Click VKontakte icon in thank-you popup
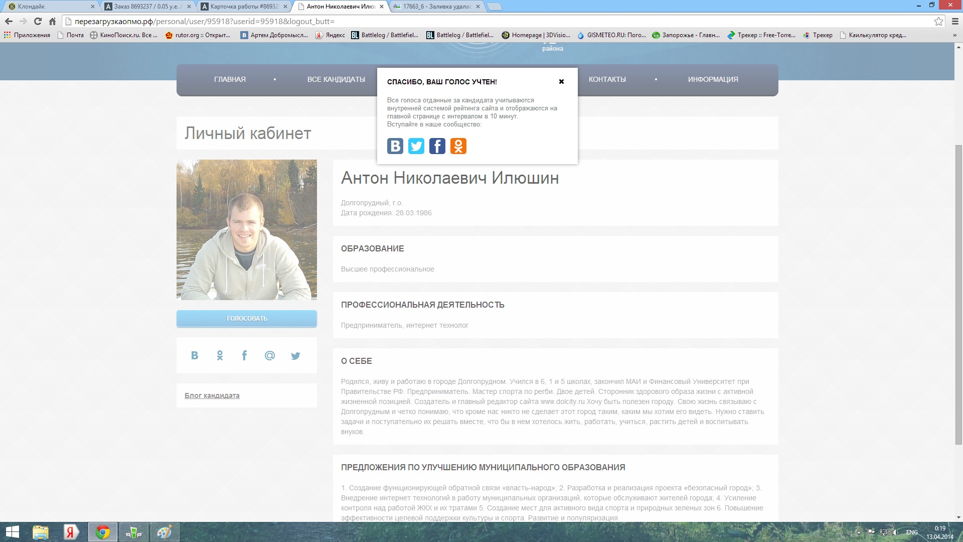The image size is (963, 542). point(395,146)
